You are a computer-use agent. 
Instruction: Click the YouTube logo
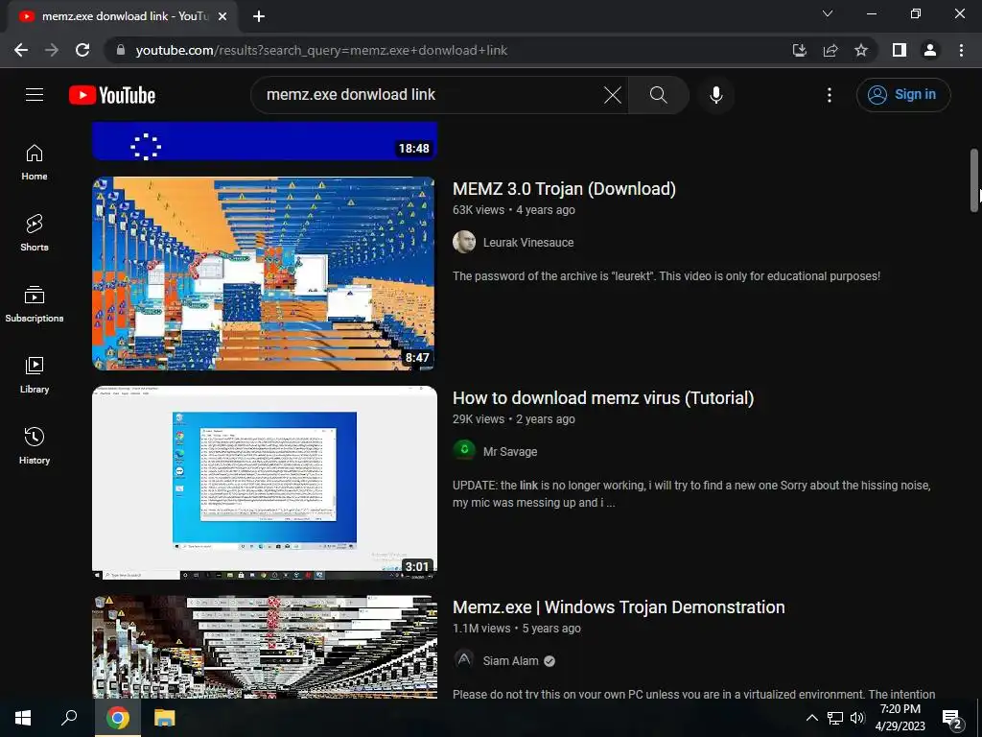coord(112,95)
